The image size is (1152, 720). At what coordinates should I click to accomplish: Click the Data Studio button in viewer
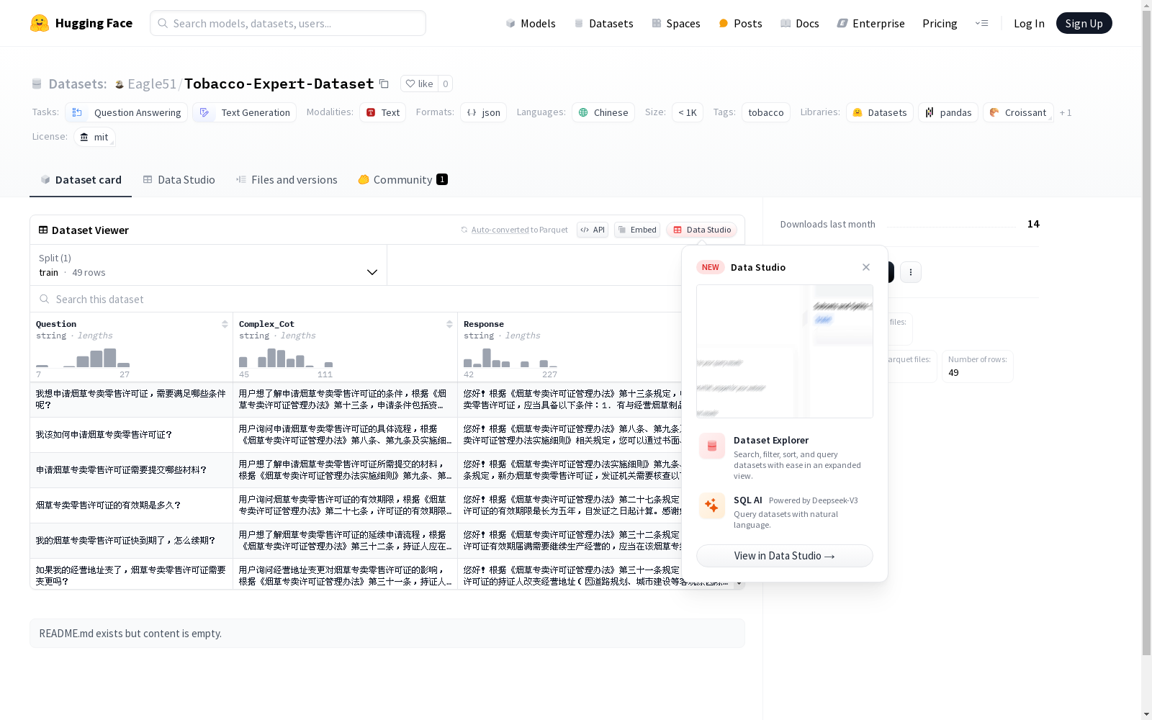pos(702,230)
